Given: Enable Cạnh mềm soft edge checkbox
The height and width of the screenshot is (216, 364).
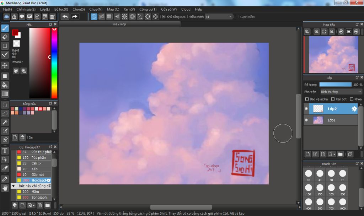Looking at the screenshot, I should [x=237, y=17].
